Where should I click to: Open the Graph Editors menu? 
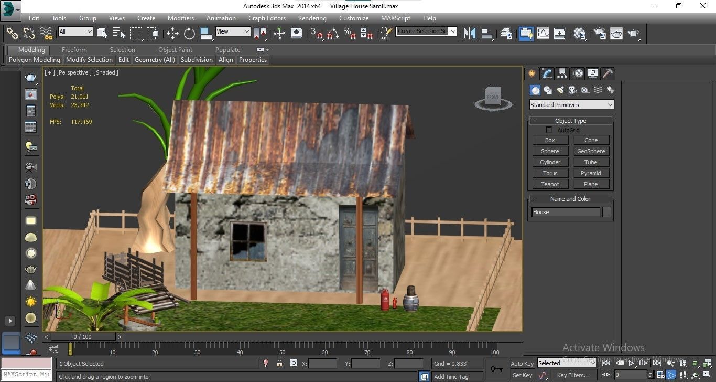[267, 18]
